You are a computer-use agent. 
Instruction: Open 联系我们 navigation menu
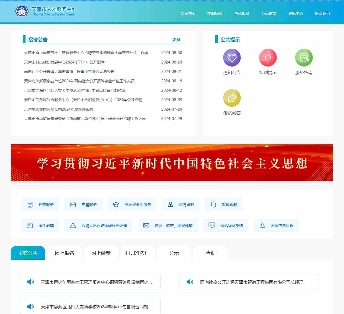pyautogui.click(x=322, y=13)
